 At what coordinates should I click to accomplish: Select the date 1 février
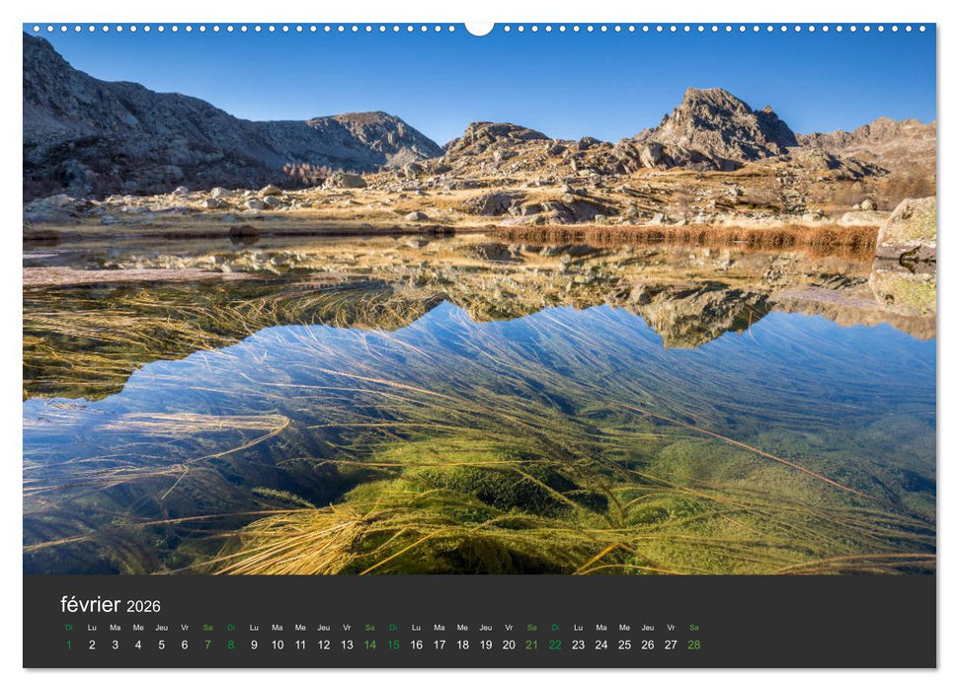pos(68,645)
